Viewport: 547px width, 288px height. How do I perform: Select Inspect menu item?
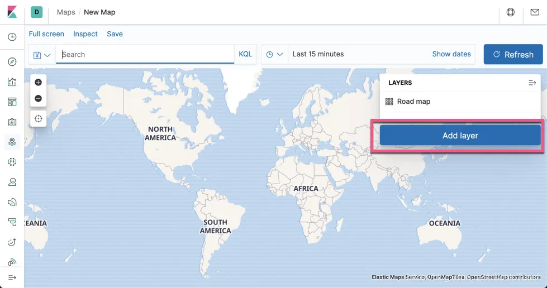(85, 34)
